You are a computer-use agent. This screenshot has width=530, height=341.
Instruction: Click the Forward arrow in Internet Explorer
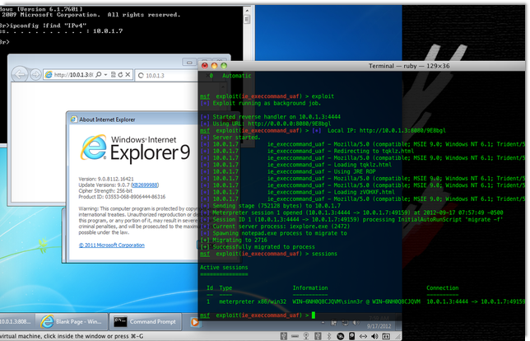35,74
